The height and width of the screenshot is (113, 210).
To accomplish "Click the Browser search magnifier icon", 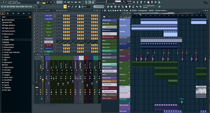I will coord(30,17).
